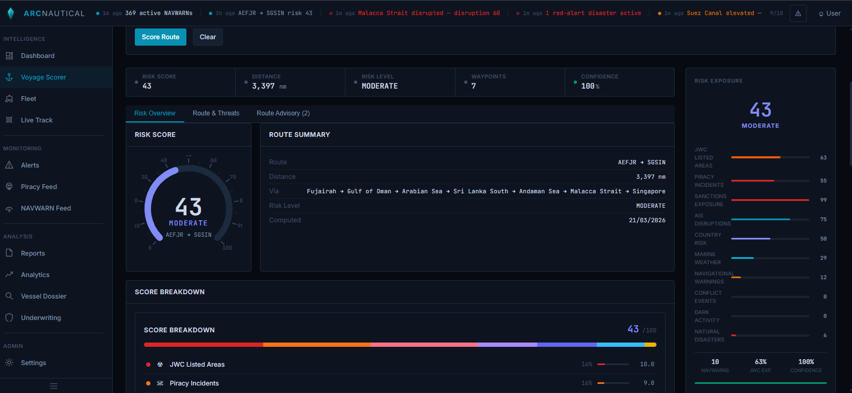Click the multicolor score breakdown bar
Image resolution: width=852 pixels, height=393 pixels.
400,345
